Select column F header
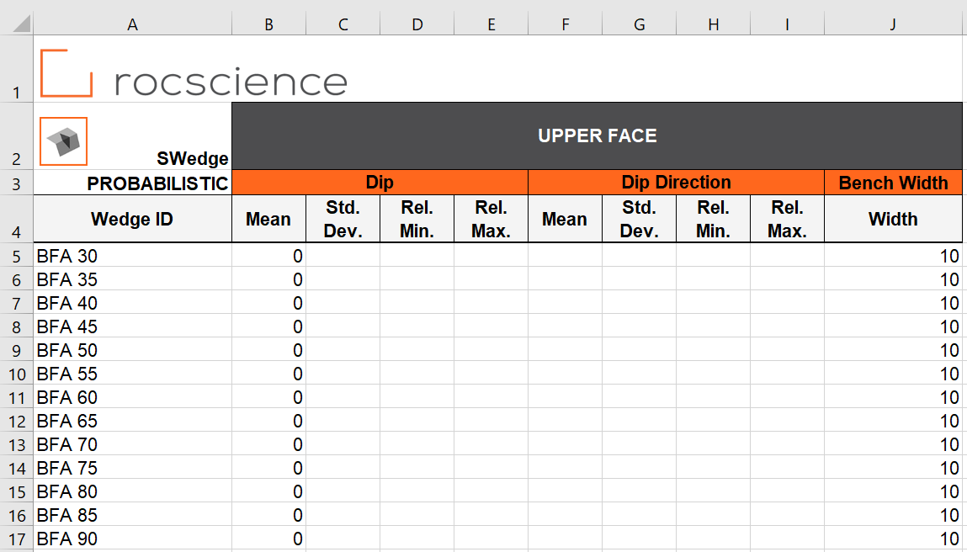 [x=565, y=24]
